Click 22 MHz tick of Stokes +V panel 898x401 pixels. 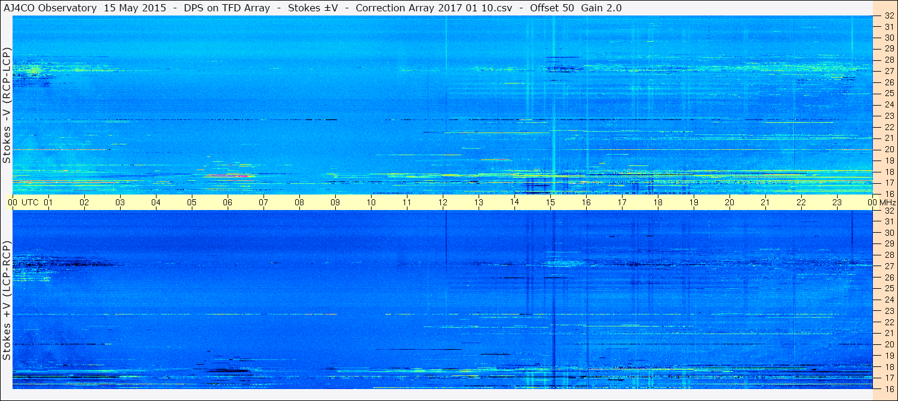(889, 322)
